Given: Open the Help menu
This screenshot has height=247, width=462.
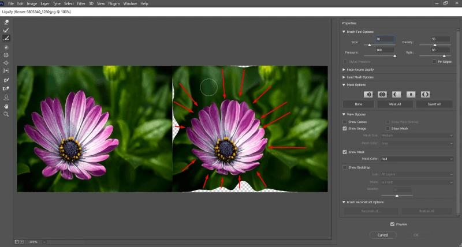Looking at the screenshot, I should coord(144,3).
